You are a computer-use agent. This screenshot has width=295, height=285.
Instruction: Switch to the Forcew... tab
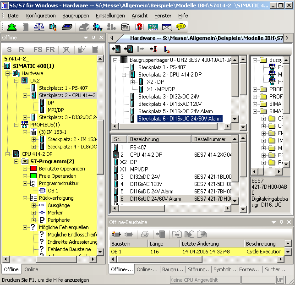pyautogui.click(x=250, y=269)
